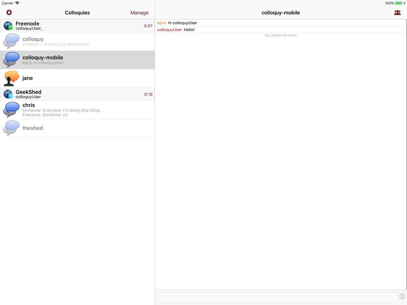Click the theshed room bubble icon
Screen dimensions: 407x305
11,128
